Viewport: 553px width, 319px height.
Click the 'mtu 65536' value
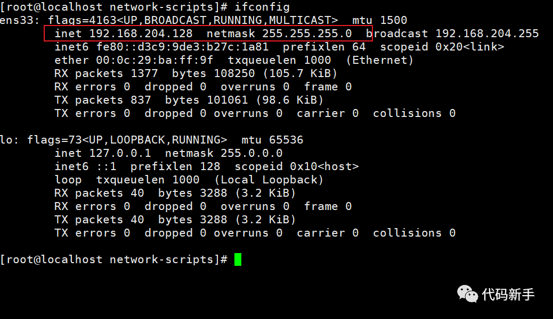tap(272, 140)
